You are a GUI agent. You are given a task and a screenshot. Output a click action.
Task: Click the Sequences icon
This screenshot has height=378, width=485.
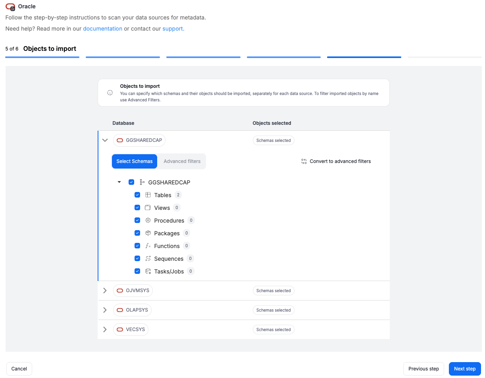point(148,258)
